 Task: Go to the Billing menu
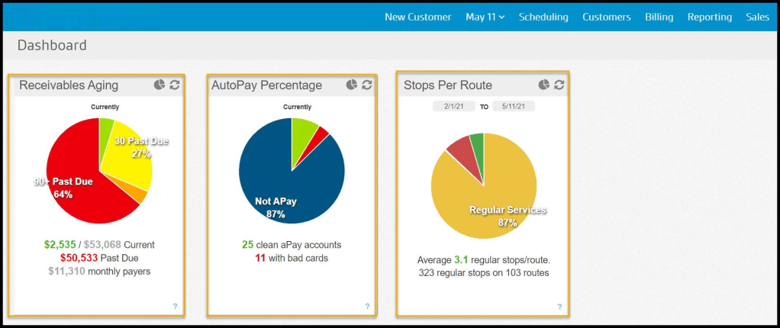[659, 17]
